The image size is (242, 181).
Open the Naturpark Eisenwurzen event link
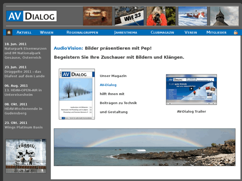tap(26, 53)
